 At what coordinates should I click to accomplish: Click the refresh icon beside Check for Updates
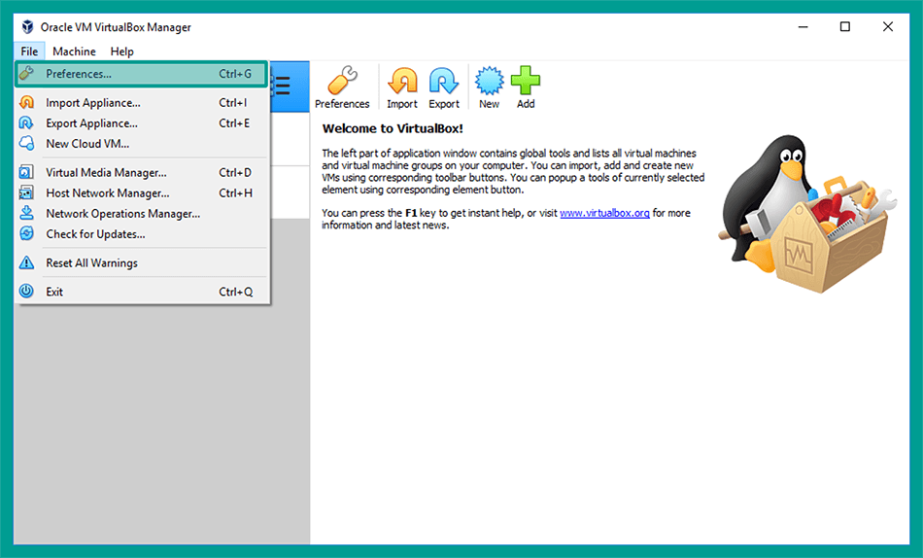point(26,233)
